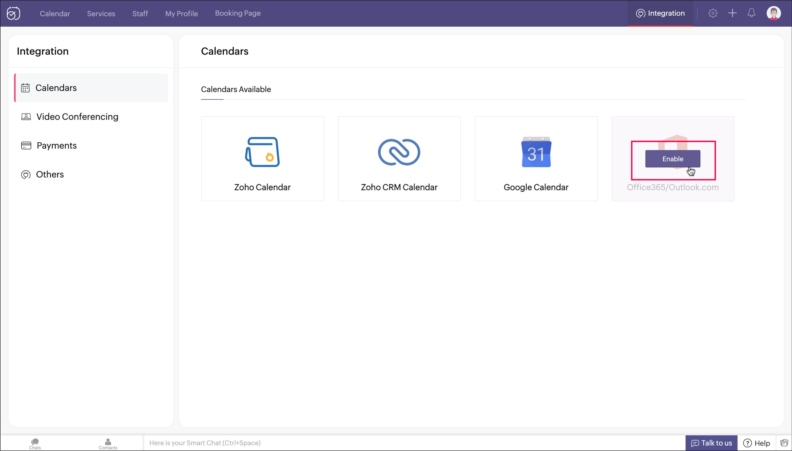Open Video Conferencing integrations
Viewport: 792px width, 451px height.
(77, 117)
